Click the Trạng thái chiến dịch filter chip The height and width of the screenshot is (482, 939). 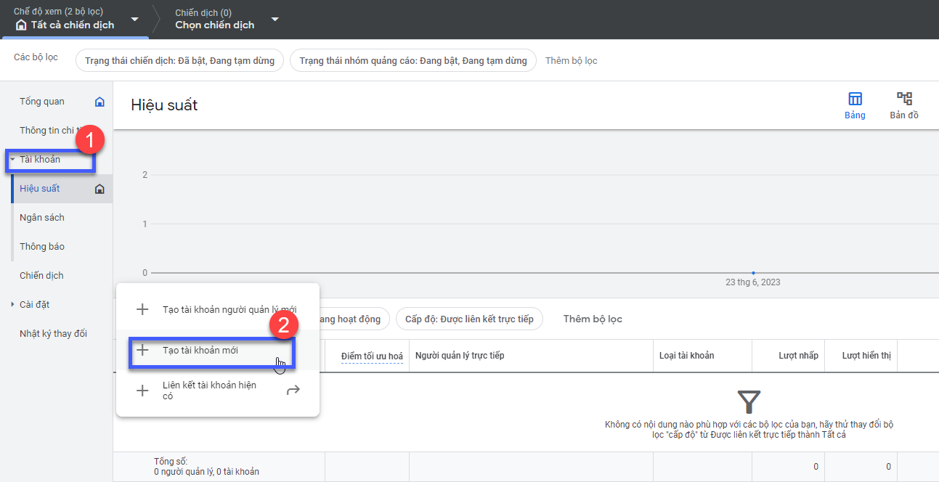(x=179, y=61)
